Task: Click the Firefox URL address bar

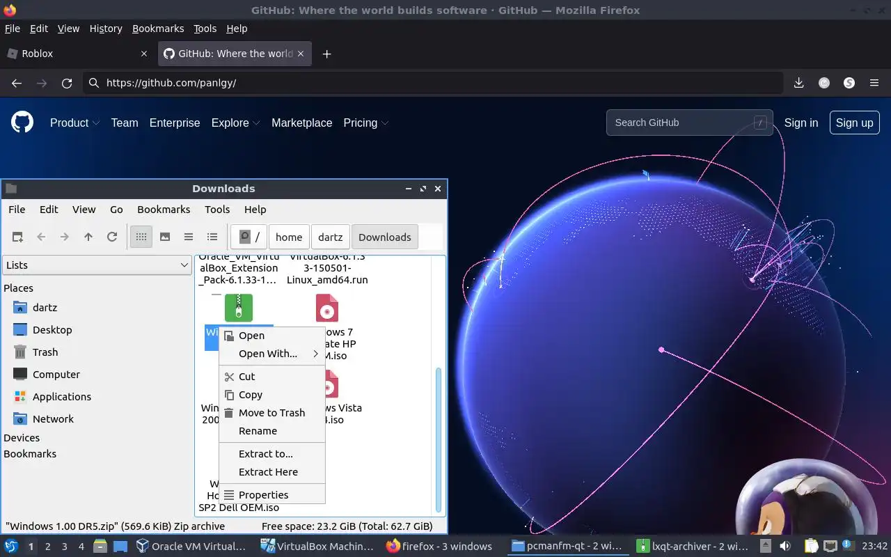Action: pos(433,83)
